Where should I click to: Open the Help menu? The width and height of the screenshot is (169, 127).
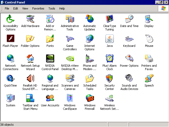(x=62, y=8)
